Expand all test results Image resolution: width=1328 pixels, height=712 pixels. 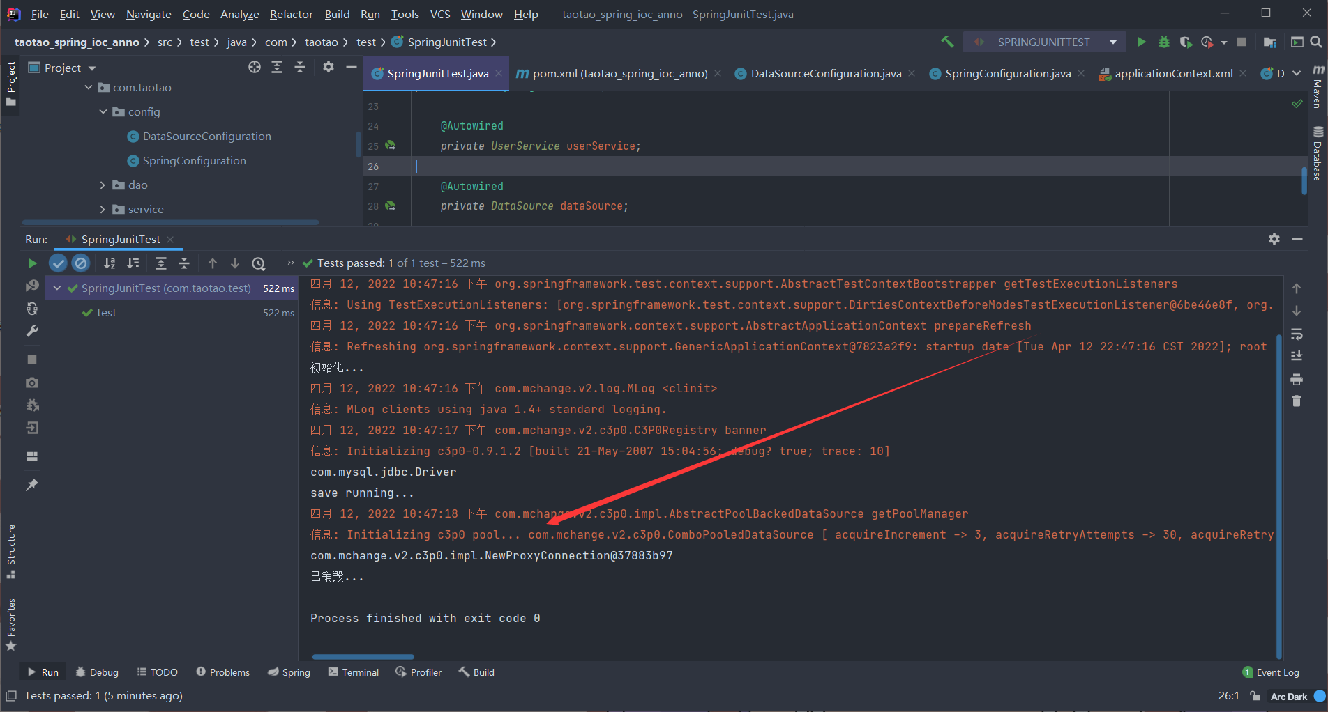click(x=161, y=263)
